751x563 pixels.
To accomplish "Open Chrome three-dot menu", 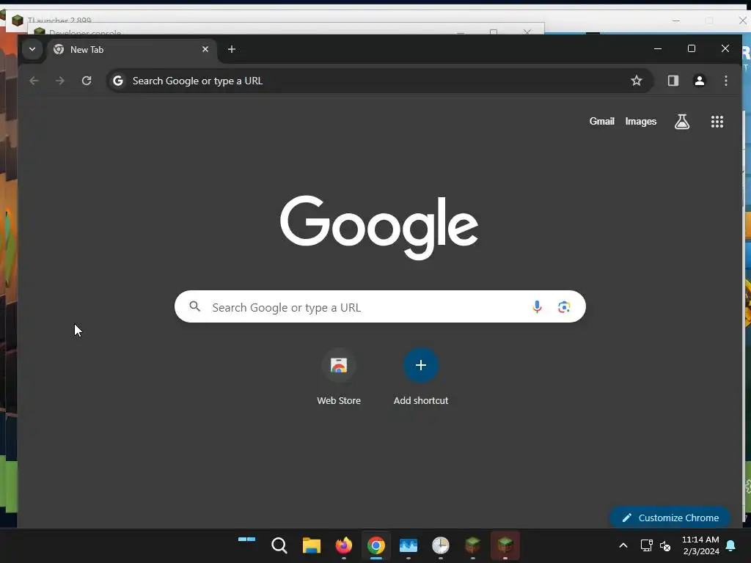I will coord(725,81).
